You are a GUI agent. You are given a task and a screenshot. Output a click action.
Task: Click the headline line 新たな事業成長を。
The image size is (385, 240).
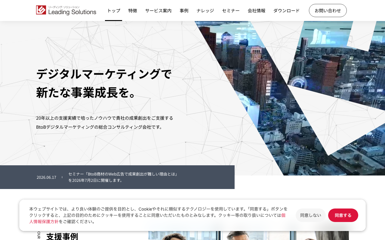click(86, 92)
